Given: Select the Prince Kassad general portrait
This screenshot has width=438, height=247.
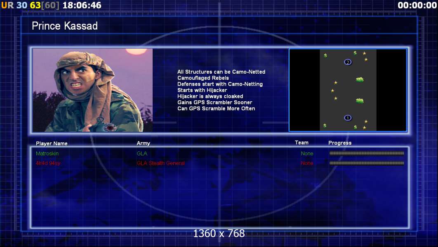Looking at the screenshot, I should point(93,90).
